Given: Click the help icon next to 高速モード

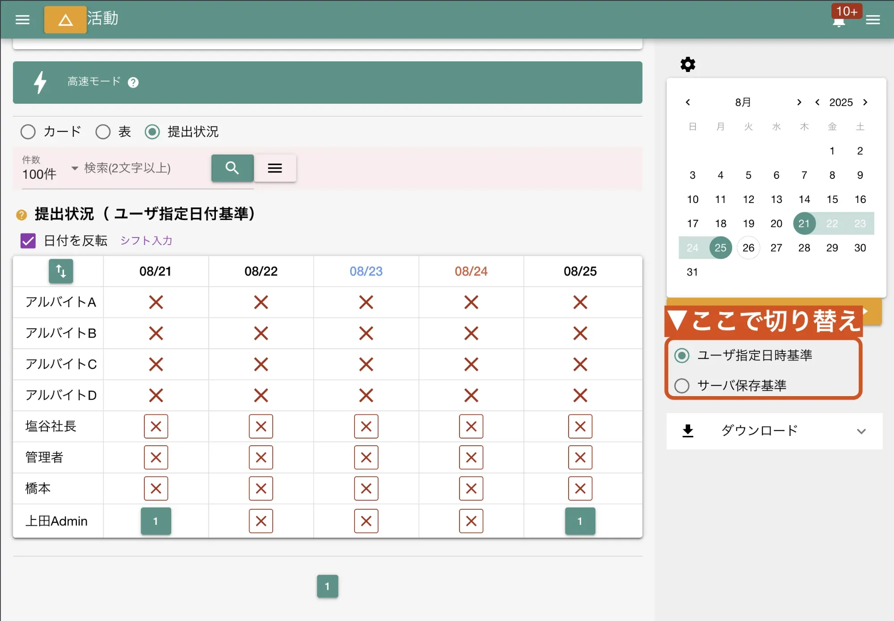Looking at the screenshot, I should (x=133, y=82).
